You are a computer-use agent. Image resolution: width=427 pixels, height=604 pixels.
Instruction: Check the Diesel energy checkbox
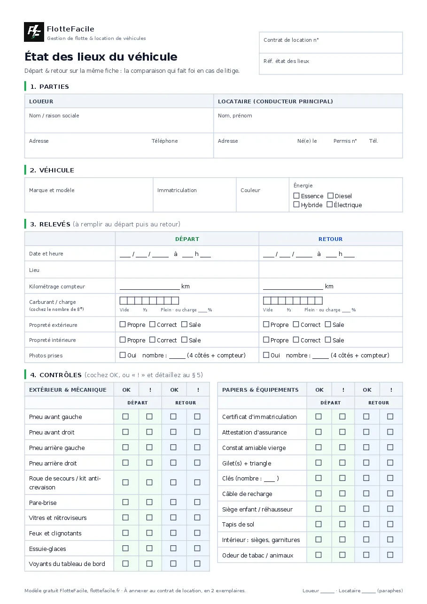click(330, 196)
